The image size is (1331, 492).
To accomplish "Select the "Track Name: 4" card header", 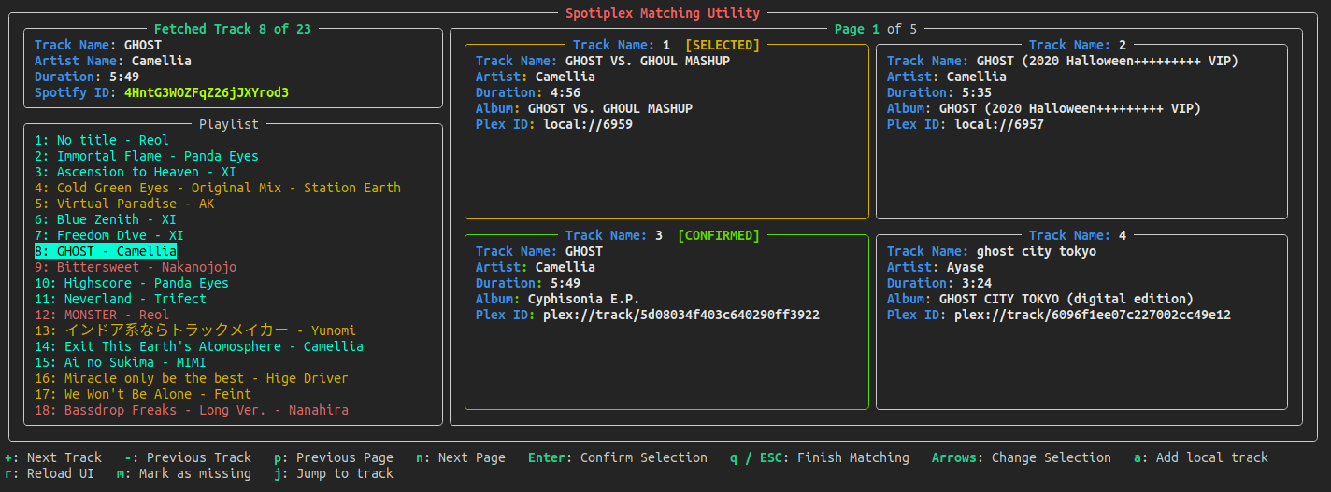I will [x=1078, y=235].
